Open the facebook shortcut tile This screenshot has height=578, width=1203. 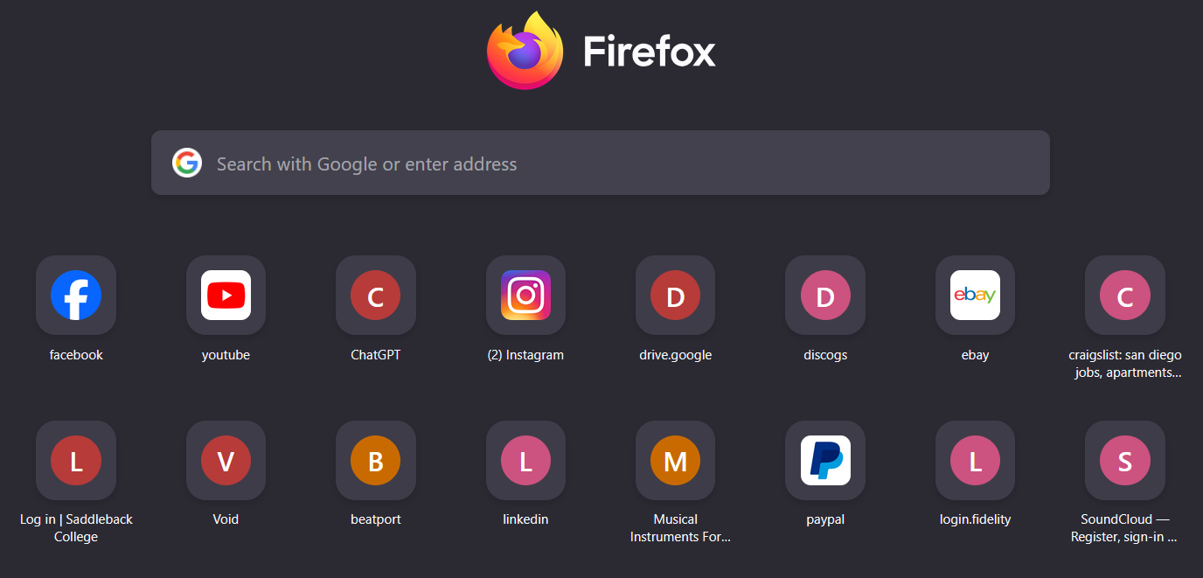pyautogui.click(x=76, y=296)
